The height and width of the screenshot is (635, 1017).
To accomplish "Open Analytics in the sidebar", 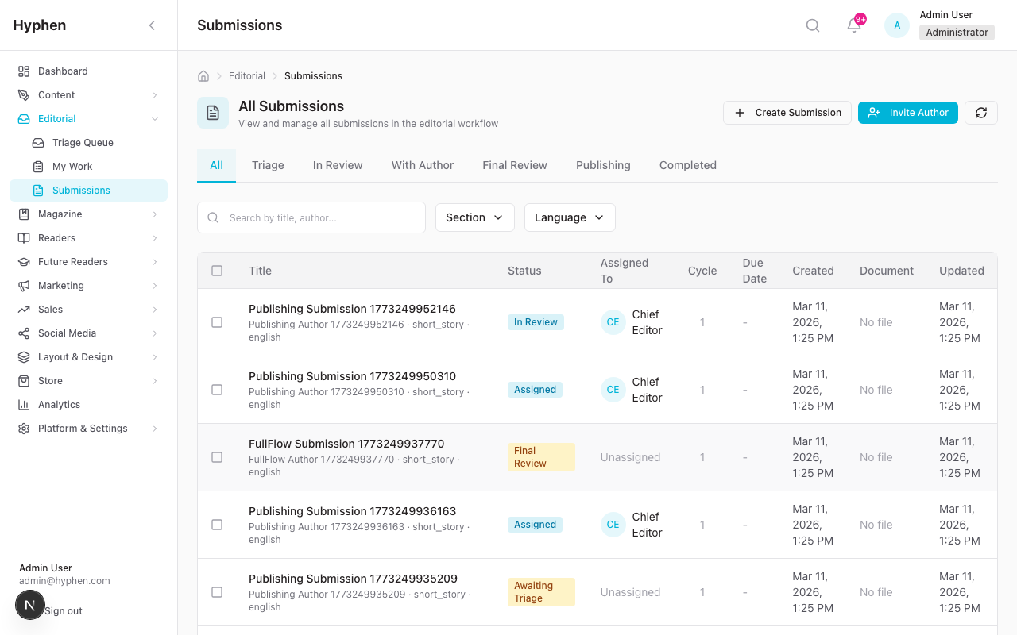I will click(59, 405).
